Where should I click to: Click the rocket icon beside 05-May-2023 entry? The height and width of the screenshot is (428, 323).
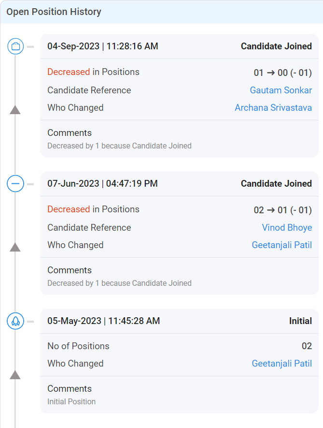(15, 321)
